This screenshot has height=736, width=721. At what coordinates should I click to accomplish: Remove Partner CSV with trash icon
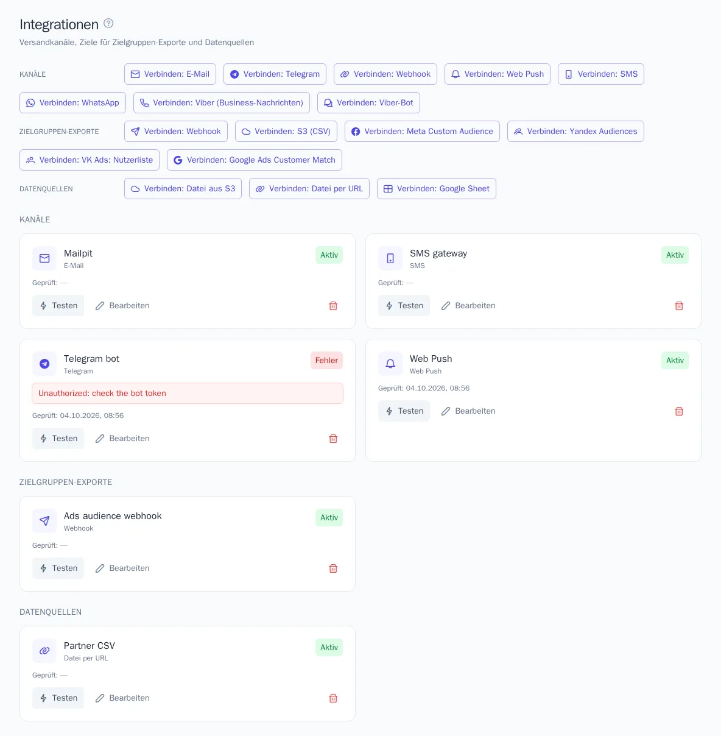click(333, 698)
